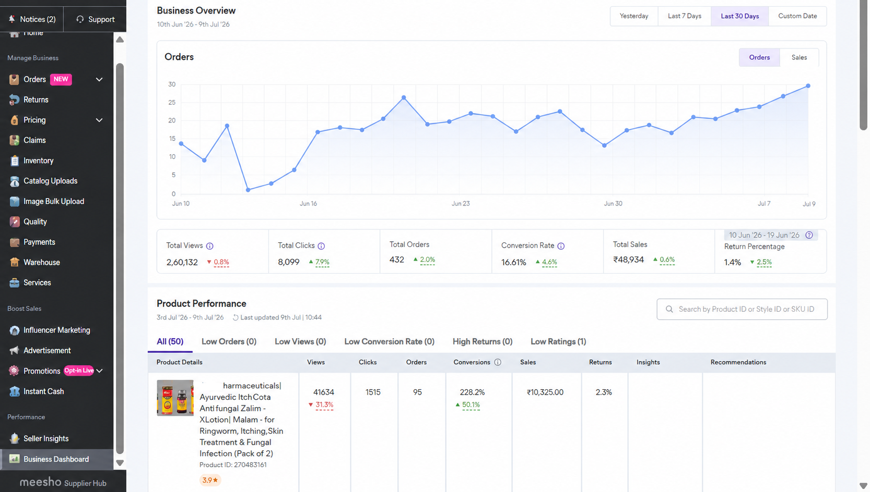This screenshot has width=870, height=492.
Task: Open the Low Ratings (1) tab
Action: click(558, 342)
